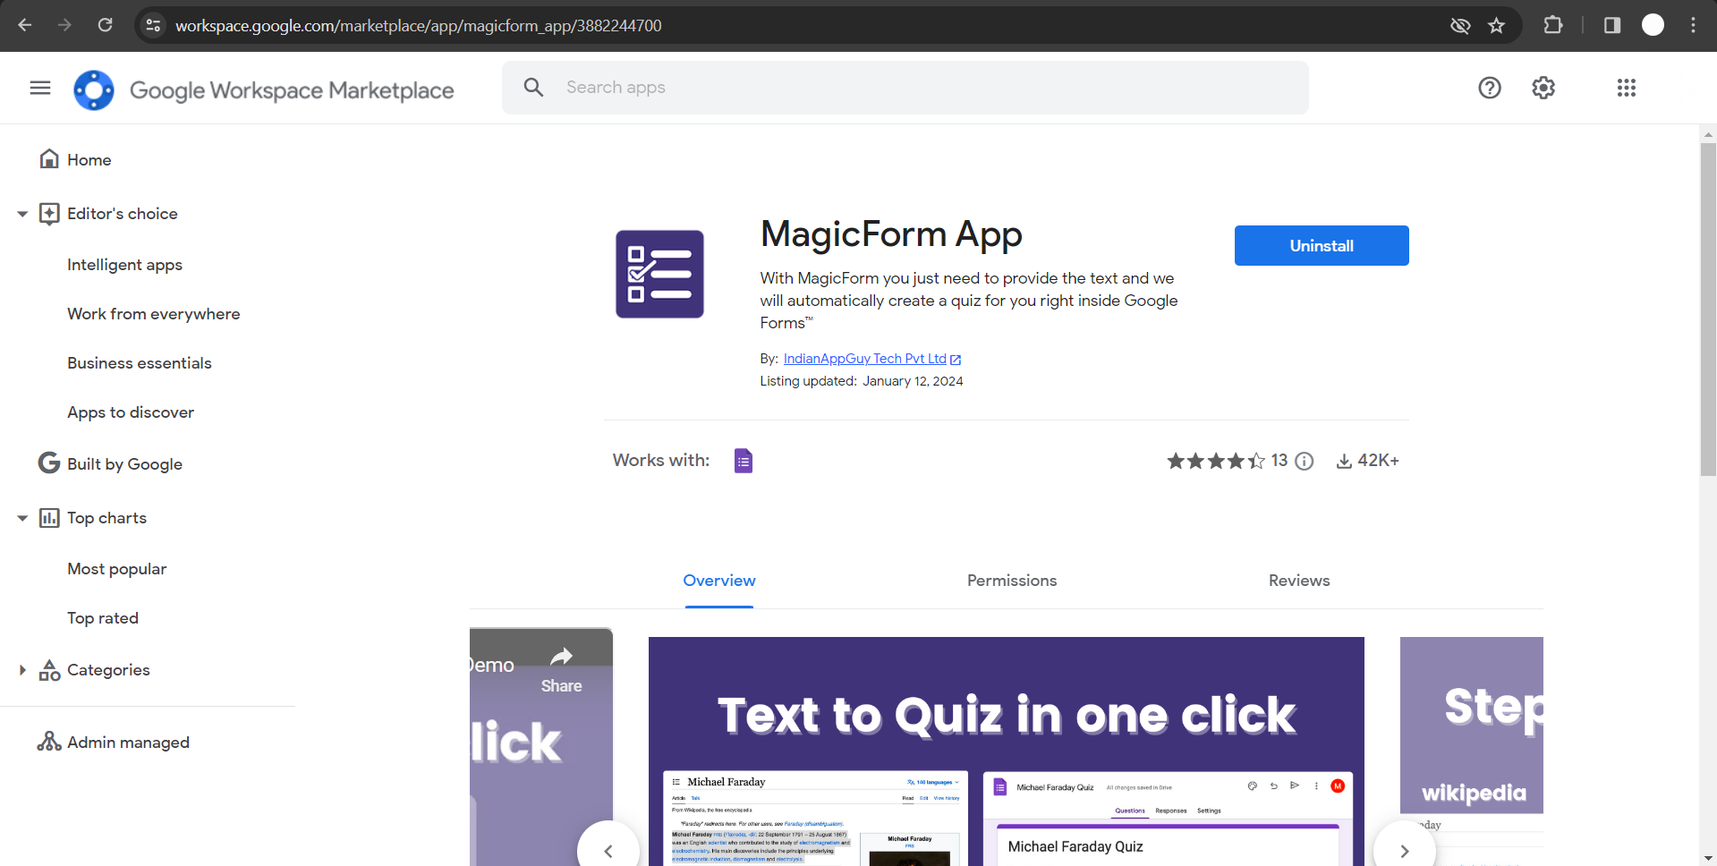Image resolution: width=1717 pixels, height=866 pixels.
Task: Open the Most popular chart
Action: coord(117,569)
